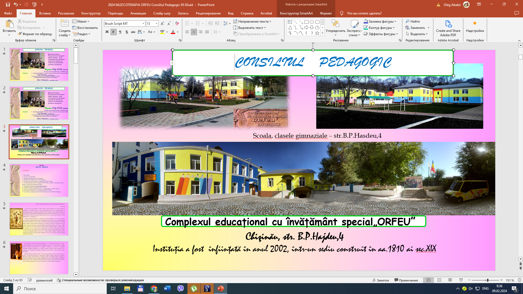The height and width of the screenshot is (294, 523).
Task: Change text case with Aa button
Action: point(151,32)
